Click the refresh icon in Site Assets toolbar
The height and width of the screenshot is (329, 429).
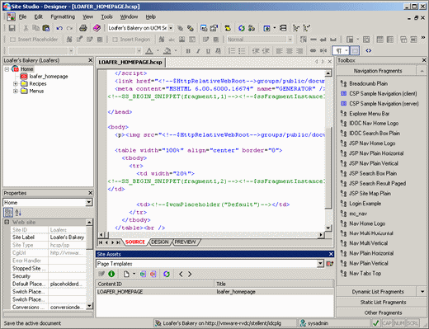click(x=167, y=274)
